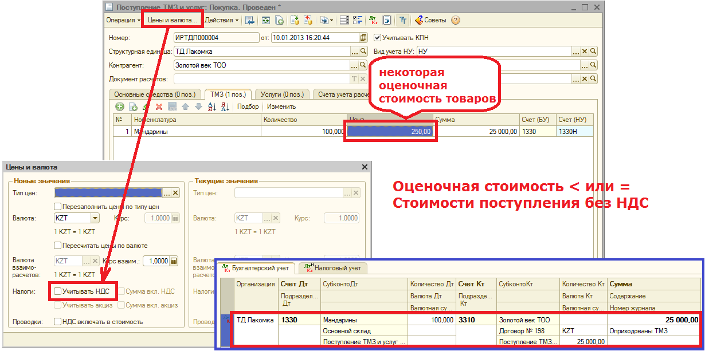Open calendar picker next to document date
The image size is (705, 351).
click(x=363, y=38)
